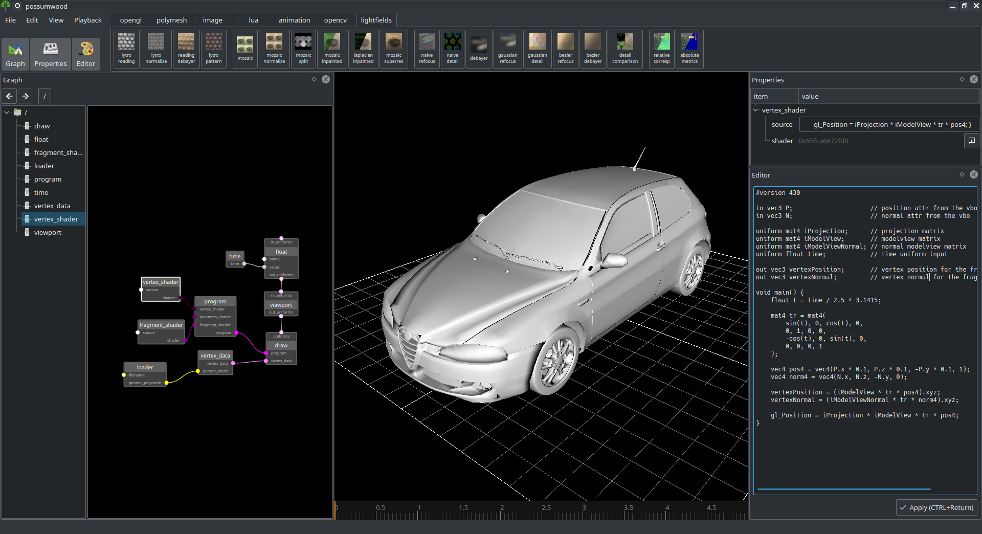Image resolution: width=982 pixels, height=534 pixels.
Task: Choose the naive refocus tool icon
Action: [427, 49]
